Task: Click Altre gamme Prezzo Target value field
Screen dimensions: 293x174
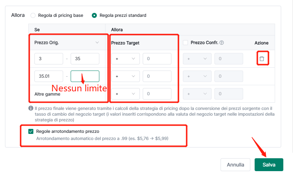Action: click(157, 94)
